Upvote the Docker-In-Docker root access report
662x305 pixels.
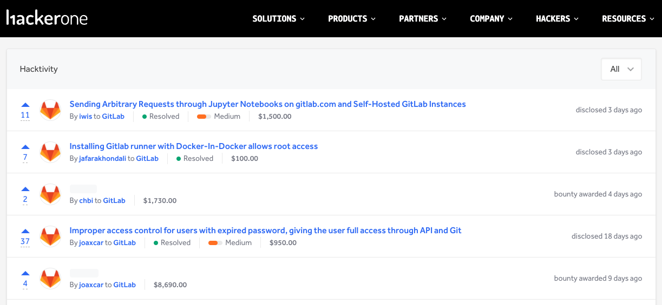point(25,147)
